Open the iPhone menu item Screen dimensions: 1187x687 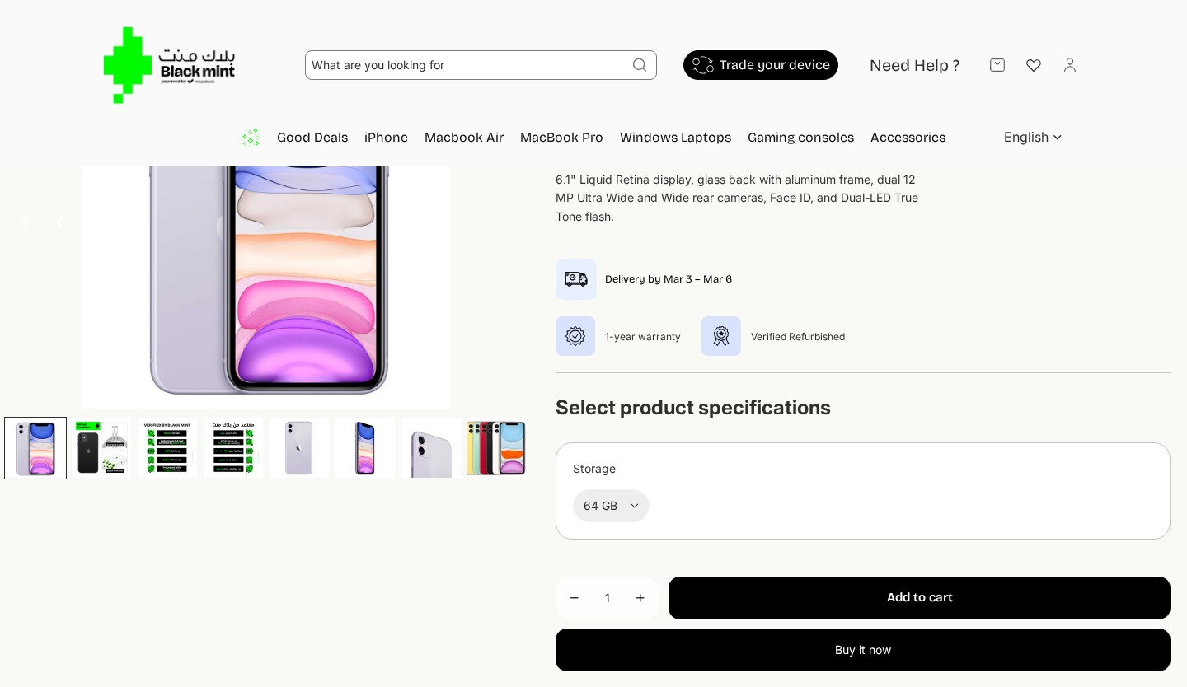pos(386,138)
